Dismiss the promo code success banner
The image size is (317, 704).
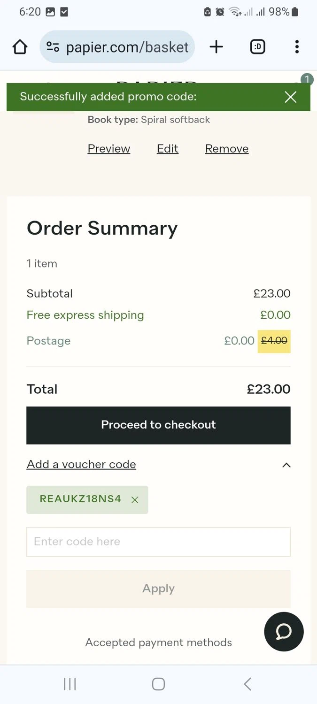point(291,97)
